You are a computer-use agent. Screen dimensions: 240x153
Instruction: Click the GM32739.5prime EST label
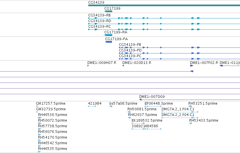pos(51,109)
